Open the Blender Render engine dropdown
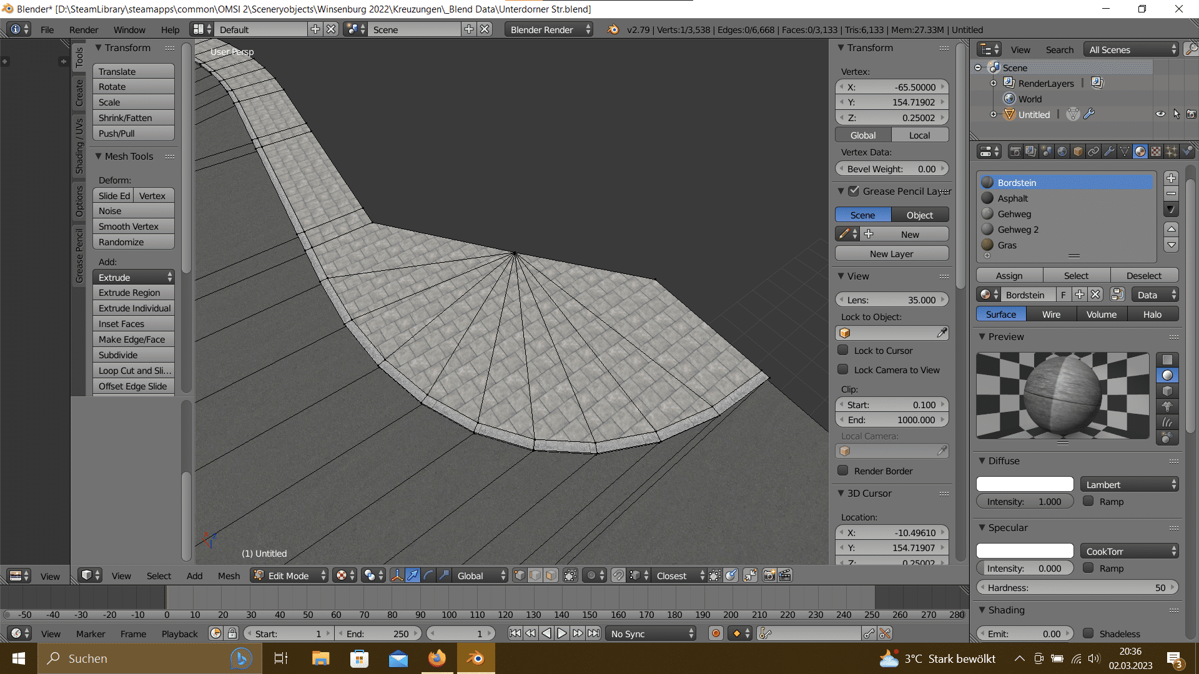Image resolution: width=1199 pixels, height=674 pixels. (x=548, y=29)
